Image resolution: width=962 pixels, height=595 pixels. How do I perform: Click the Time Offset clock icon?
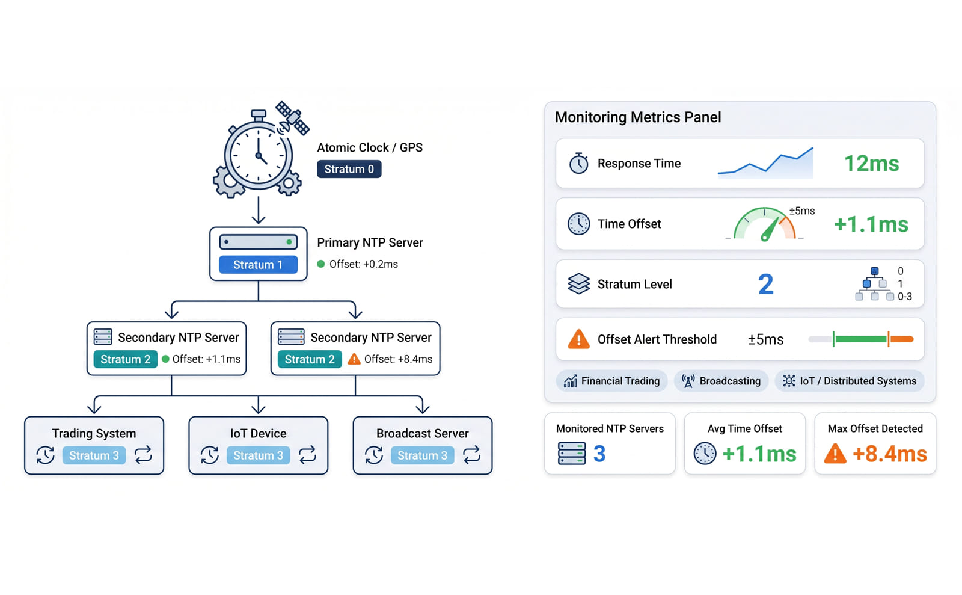pyautogui.click(x=578, y=224)
